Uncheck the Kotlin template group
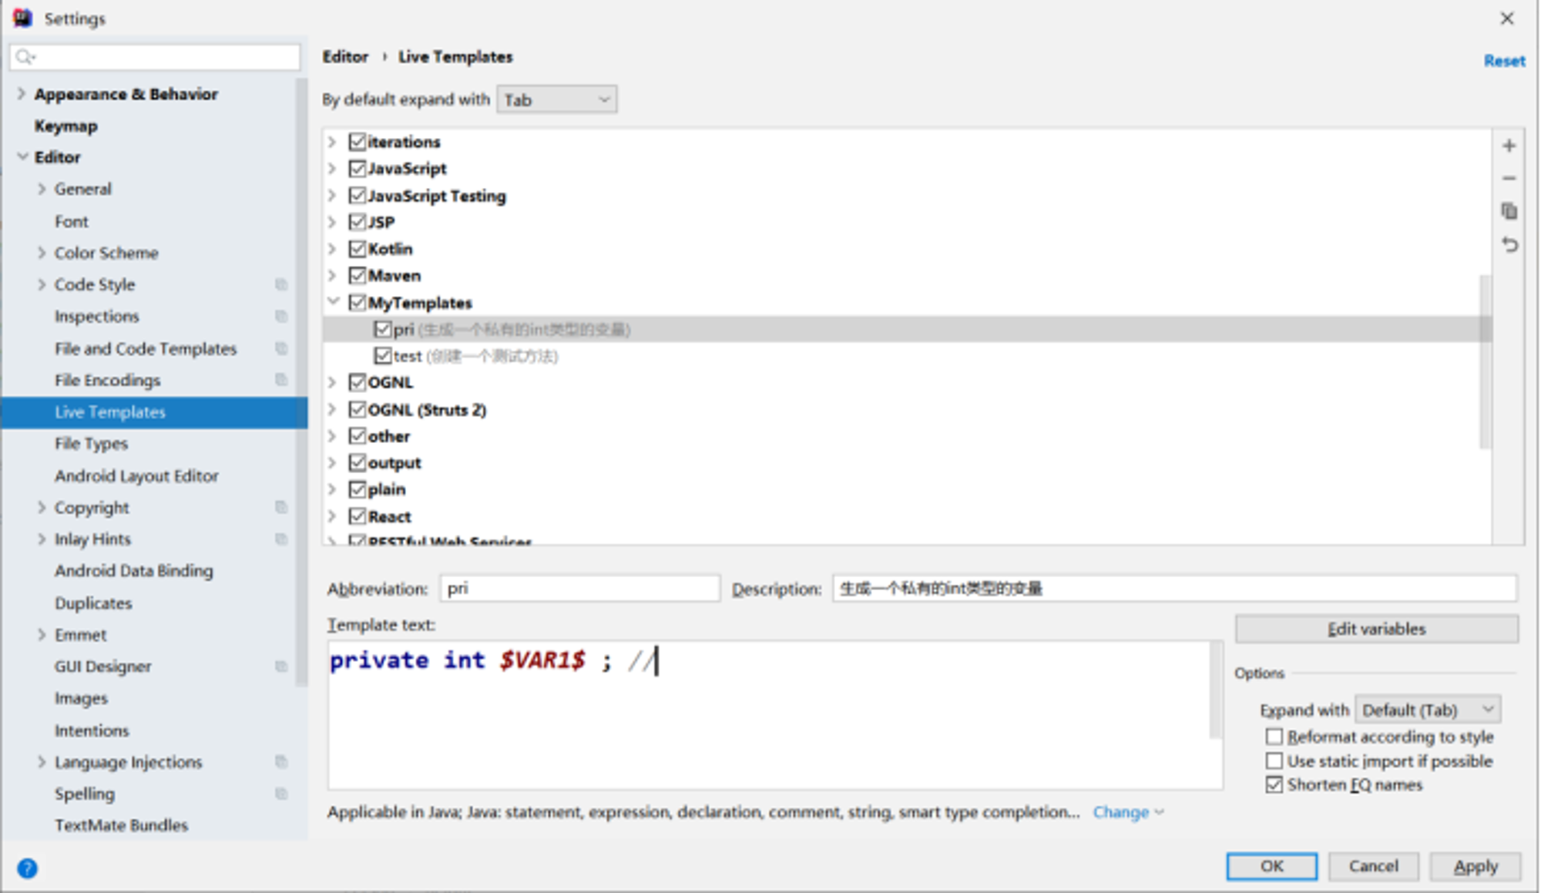The width and height of the screenshot is (1541, 893). (x=357, y=249)
